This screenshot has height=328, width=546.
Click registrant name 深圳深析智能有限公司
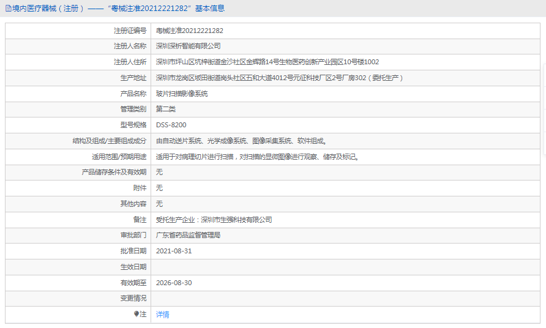coord(188,46)
